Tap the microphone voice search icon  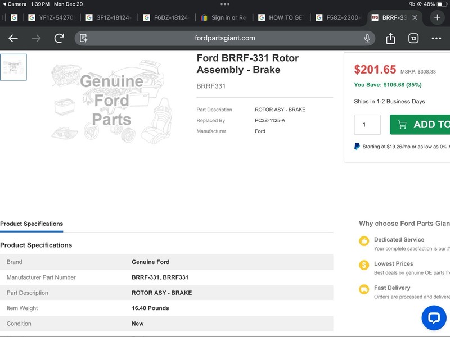pos(367,38)
